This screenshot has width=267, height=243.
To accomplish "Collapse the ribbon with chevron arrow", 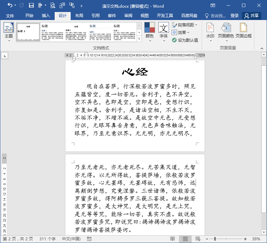I will tap(262, 49).
